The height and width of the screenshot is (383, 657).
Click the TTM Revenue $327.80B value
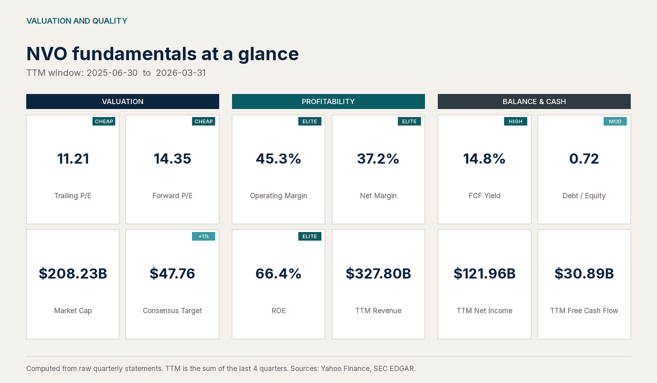[x=378, y=274]
